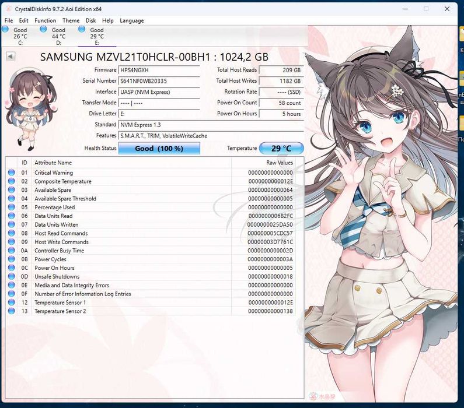This screenshot has height=408, width=464.
Task: Click Total Host Writes value 1182 GB
Action: pos(281,81)
